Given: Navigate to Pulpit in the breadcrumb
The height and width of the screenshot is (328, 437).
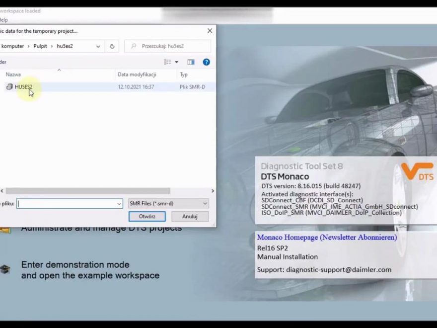Looking at the screenshot, I should (40, 46).
